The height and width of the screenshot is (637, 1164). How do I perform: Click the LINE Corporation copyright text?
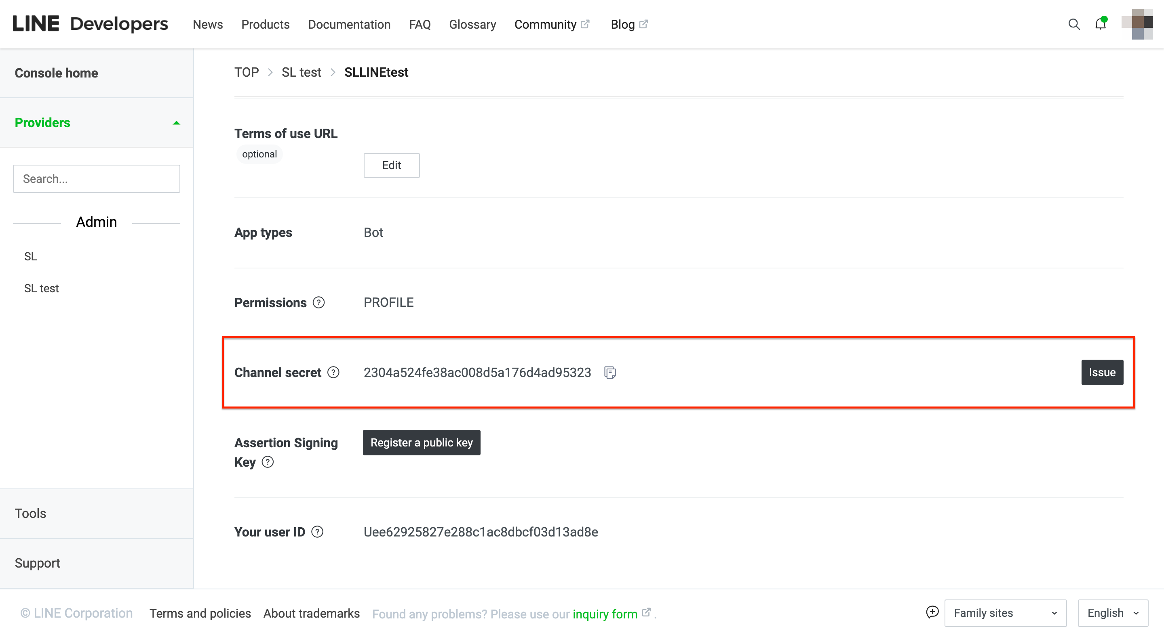coord(77,613)
